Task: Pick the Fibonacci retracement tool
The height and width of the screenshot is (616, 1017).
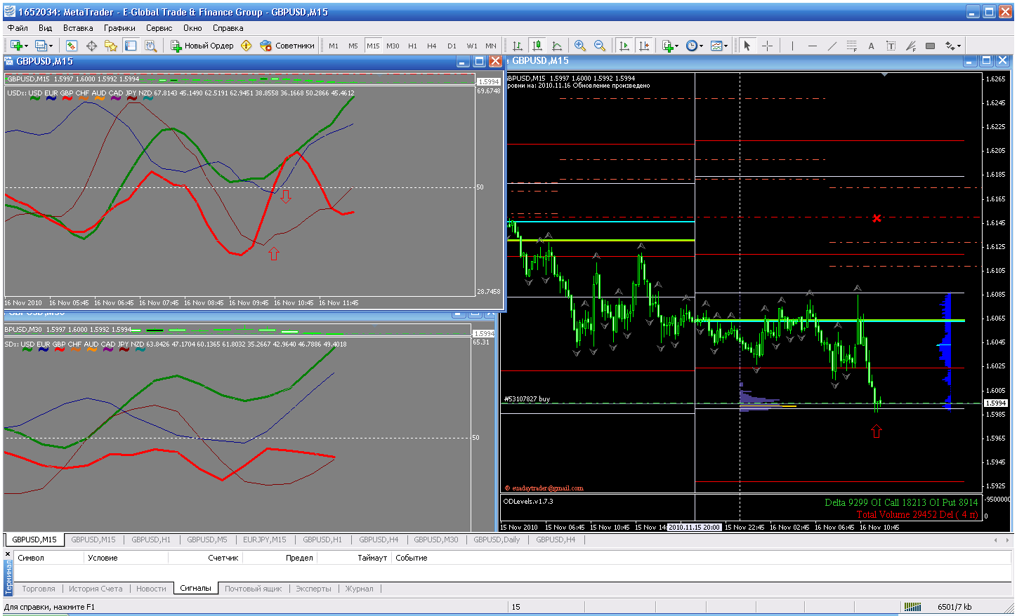Action: 852,46
